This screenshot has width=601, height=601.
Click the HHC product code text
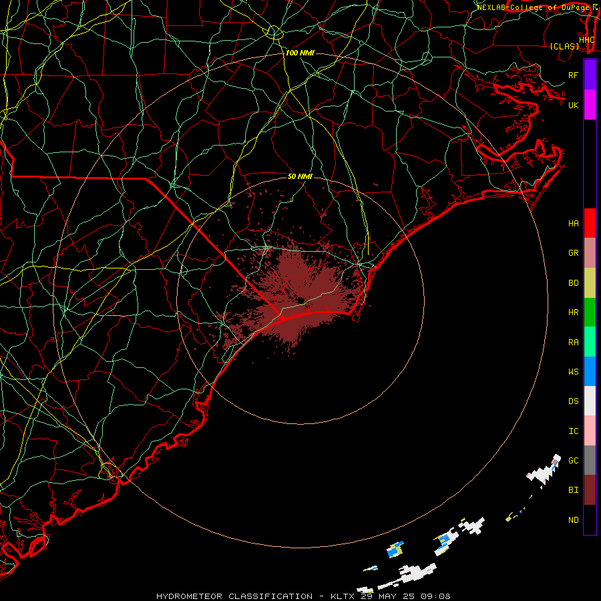coord(587,40)
